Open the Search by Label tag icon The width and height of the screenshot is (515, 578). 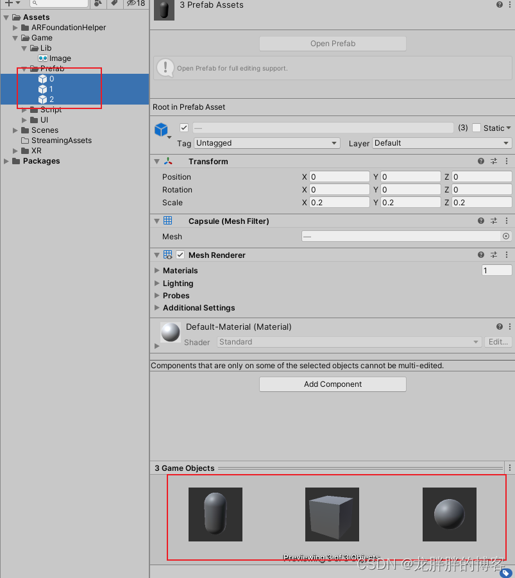(x=115, y=3)
